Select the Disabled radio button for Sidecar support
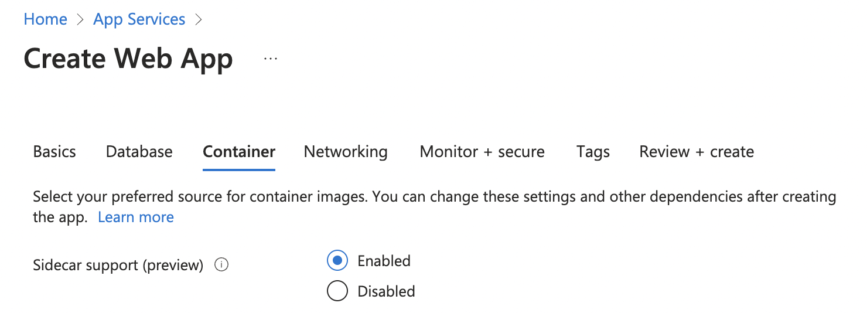The height and width of the screenshot is (313, 867). click(337, 291)
